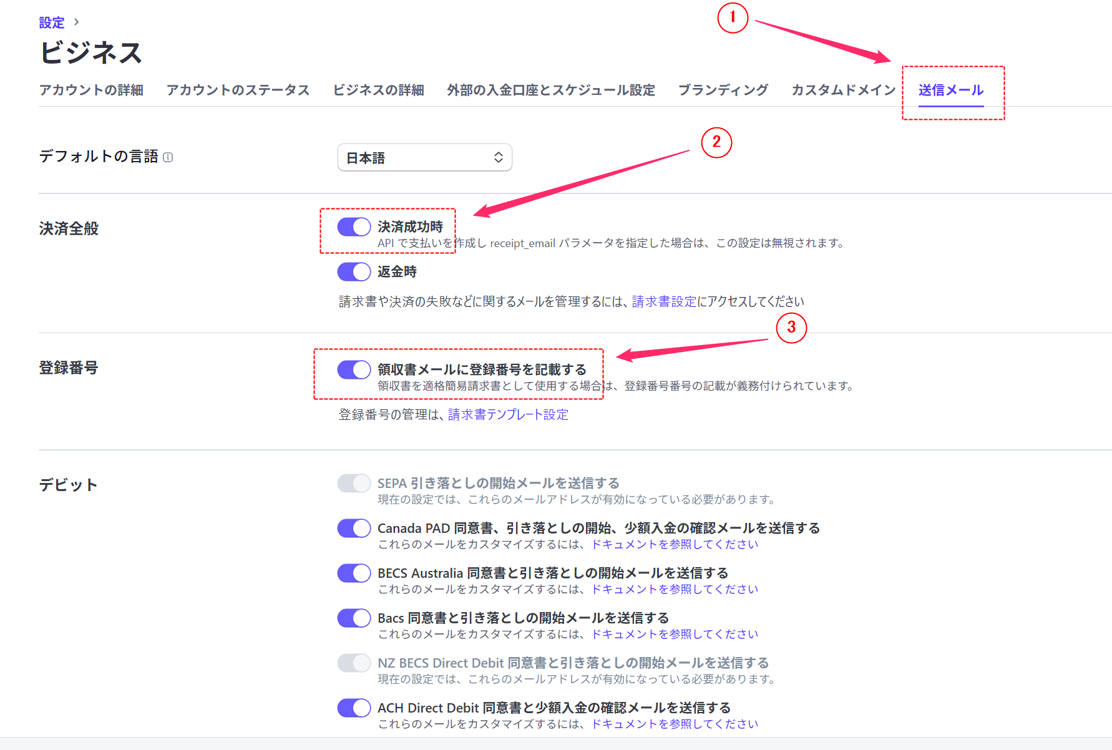This screenshot has height=750, width=1112.
Task: Toggle the 返金時 email switch
Action: tap(354, 272)
